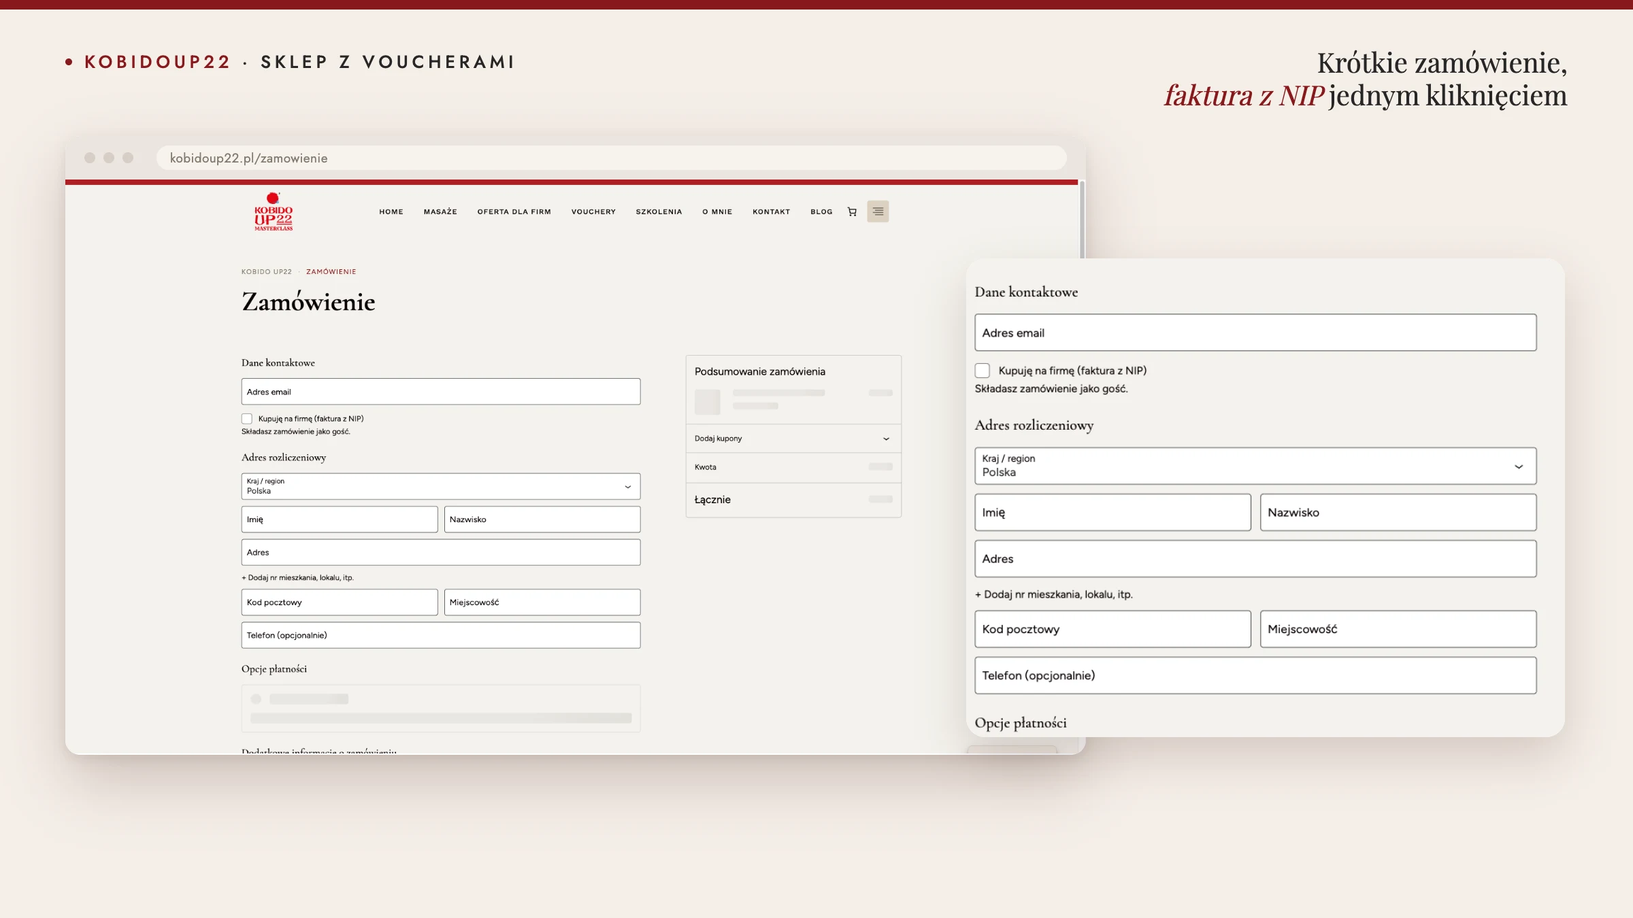
Task: Expand the Dodaj kupony section
Action: pyautogui.click(x=793, y=439)
